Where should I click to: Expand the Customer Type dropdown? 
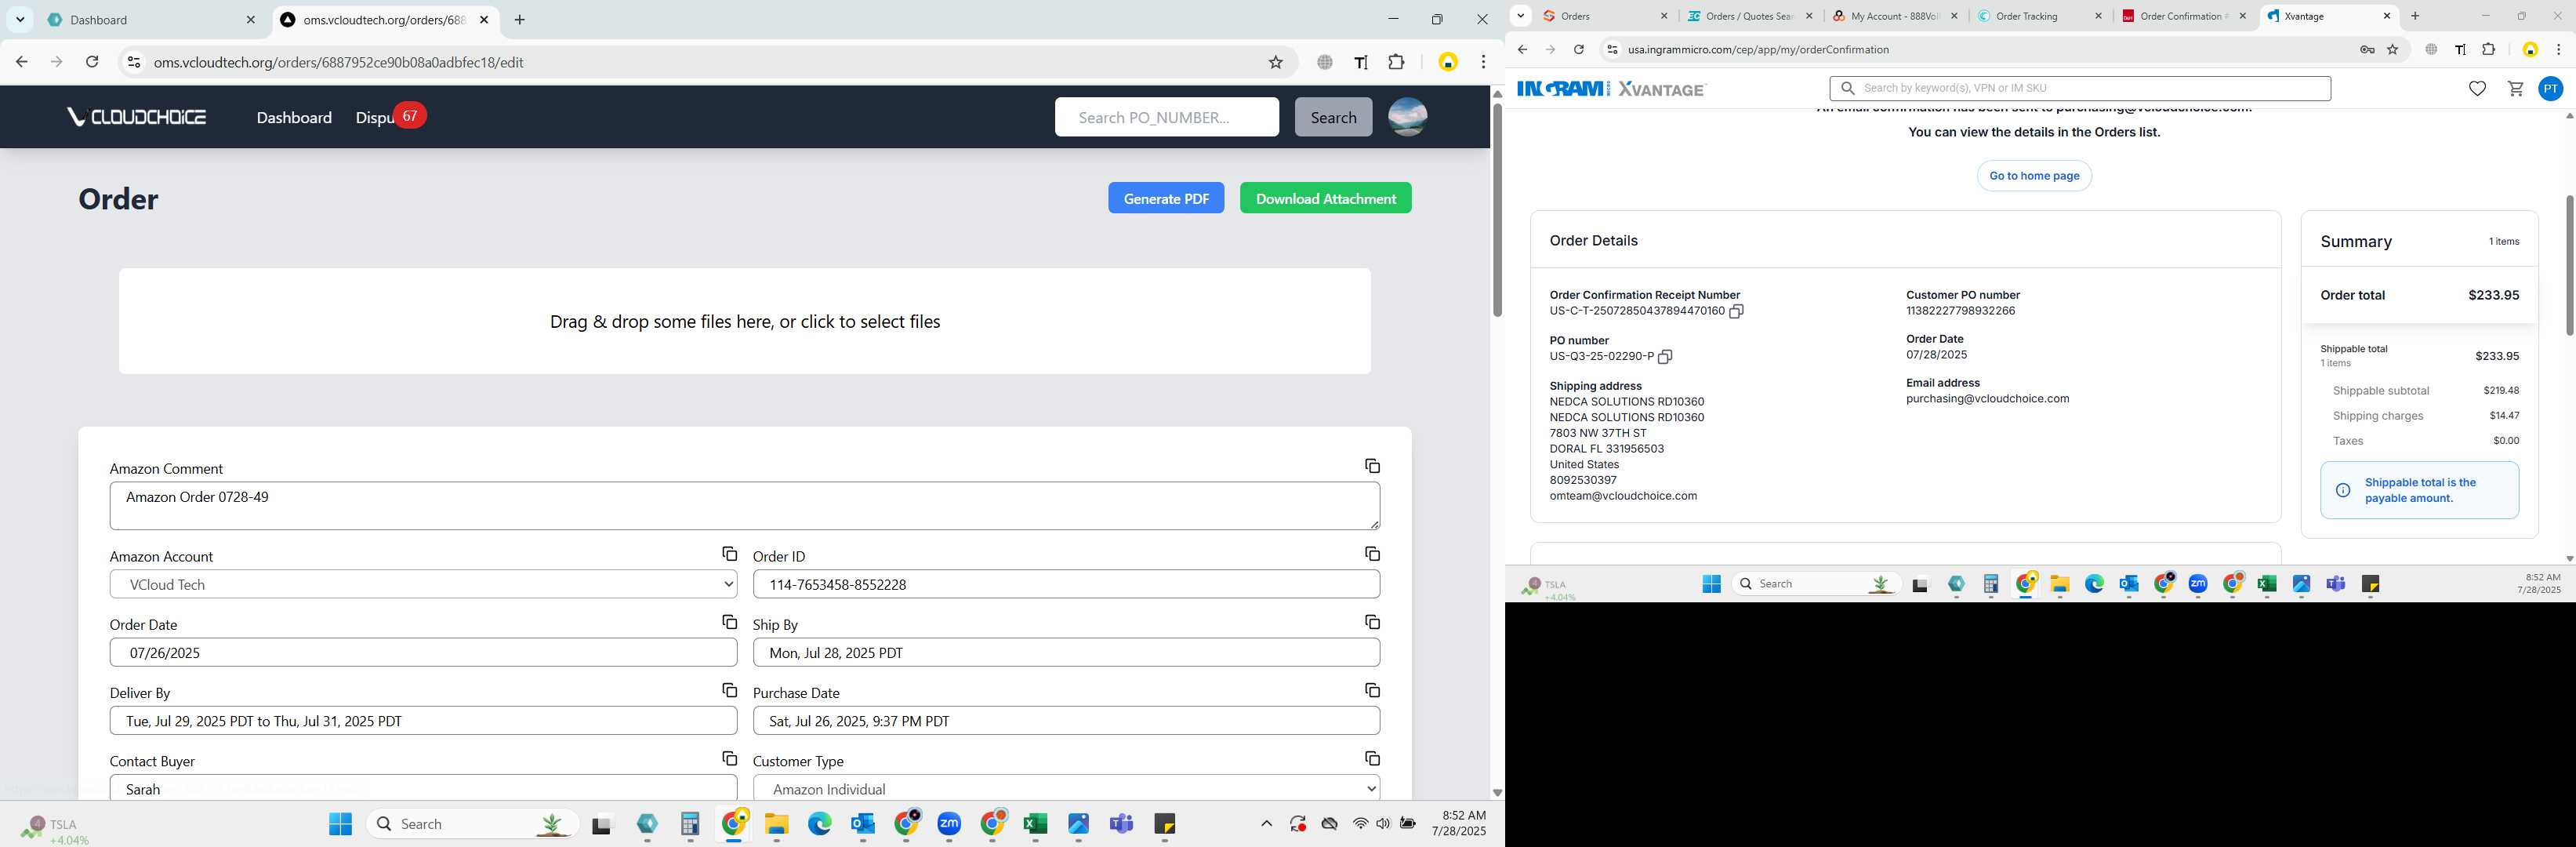[1066, 788]
